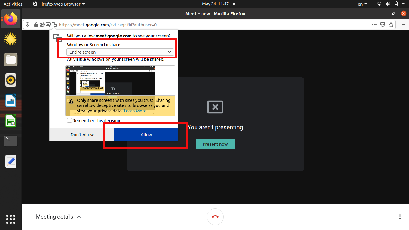The width and height of the screenshot is (409, 230).
Task: Open the Firefox Web Browser app menu
Action: pos(59,4)
